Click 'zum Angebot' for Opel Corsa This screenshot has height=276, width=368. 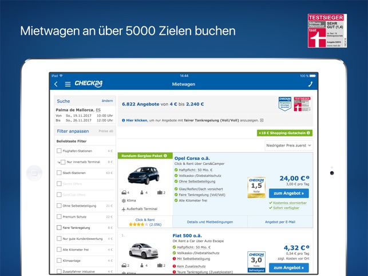coord(288,194)
